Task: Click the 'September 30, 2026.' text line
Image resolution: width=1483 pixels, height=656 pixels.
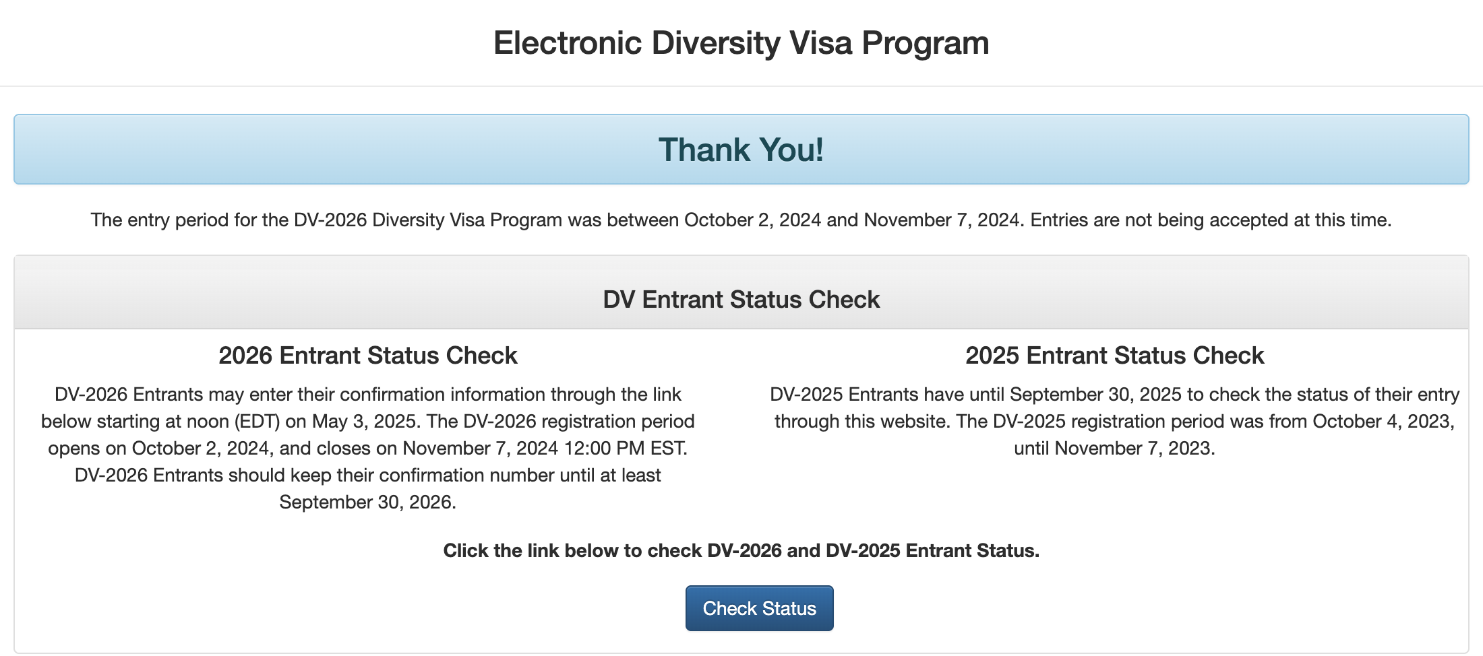Action: click(x=367, y=502)
